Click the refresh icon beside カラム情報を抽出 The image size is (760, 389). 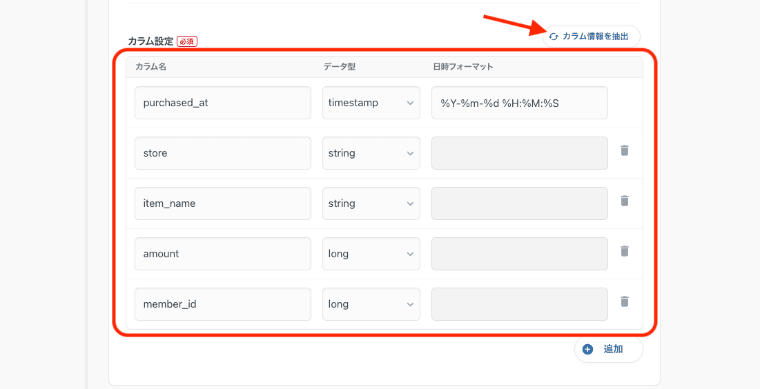point(554,37)
